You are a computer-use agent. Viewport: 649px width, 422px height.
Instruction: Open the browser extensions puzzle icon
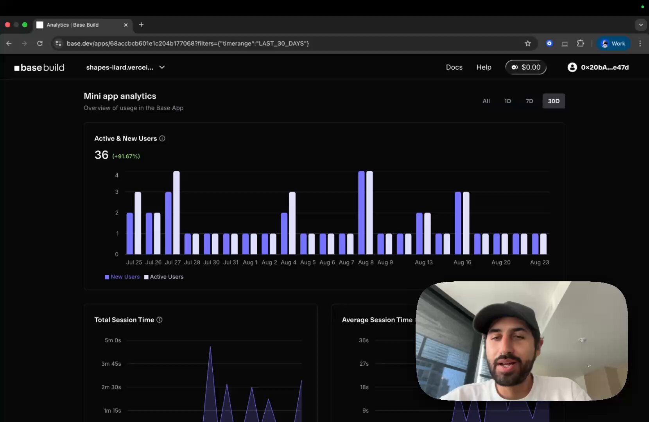pos(581,43)
